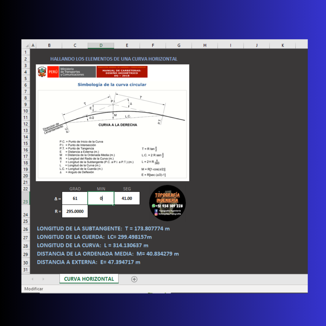Click the GRAD cell containing 61
Viewport: 326px width, 326px height.
pos(75,198)
